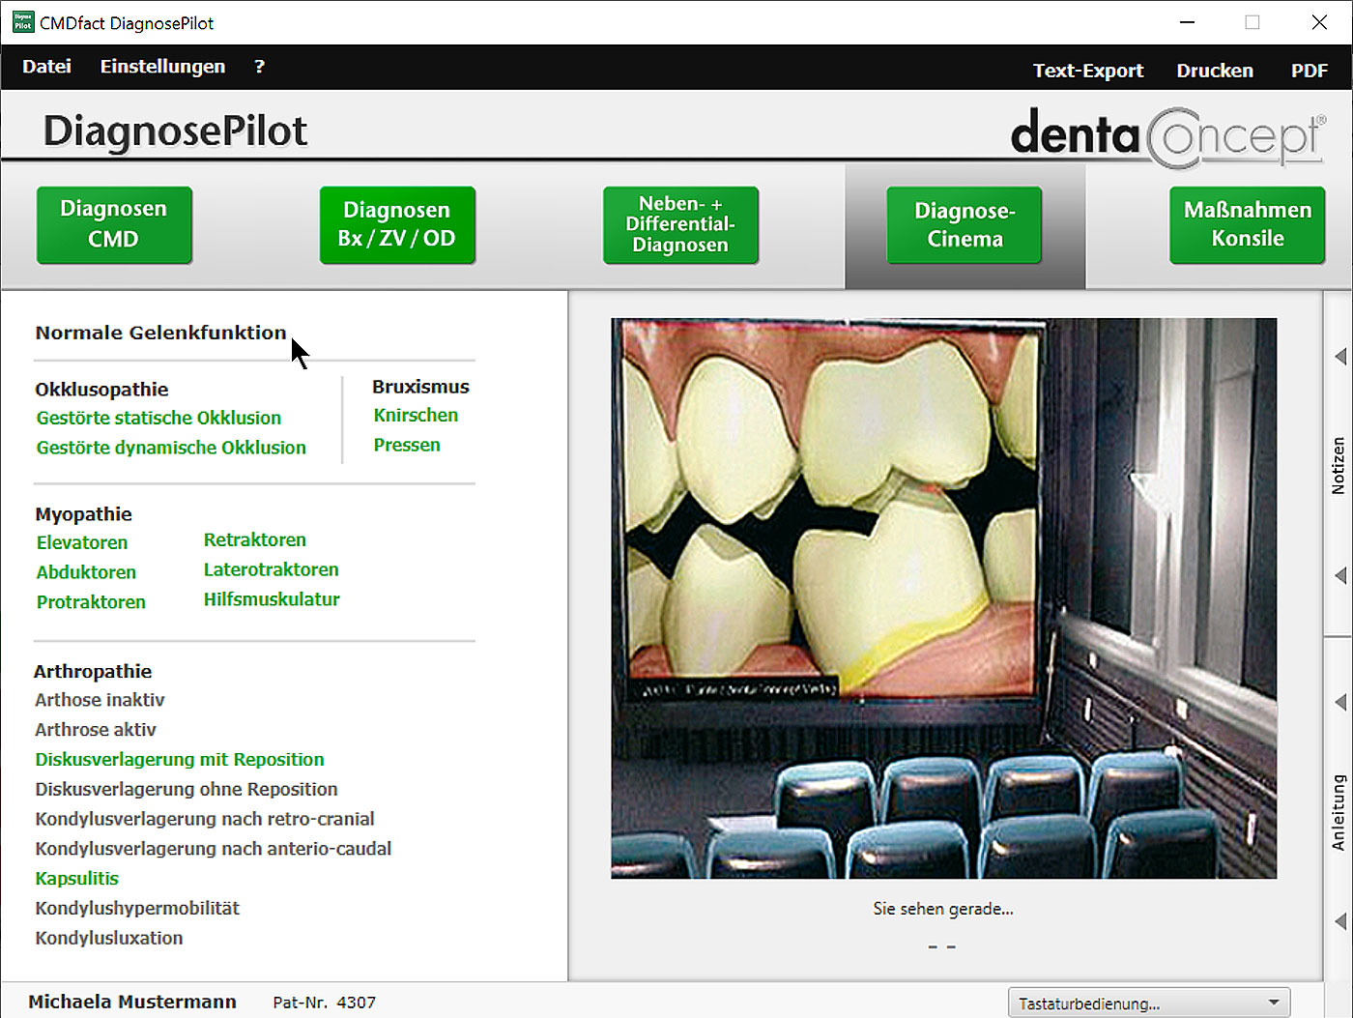Viewport: 1353px width, 1018px height.
Task: Open Diagnosen Bx / ZV / OD
Action: (x=397, y=224)
